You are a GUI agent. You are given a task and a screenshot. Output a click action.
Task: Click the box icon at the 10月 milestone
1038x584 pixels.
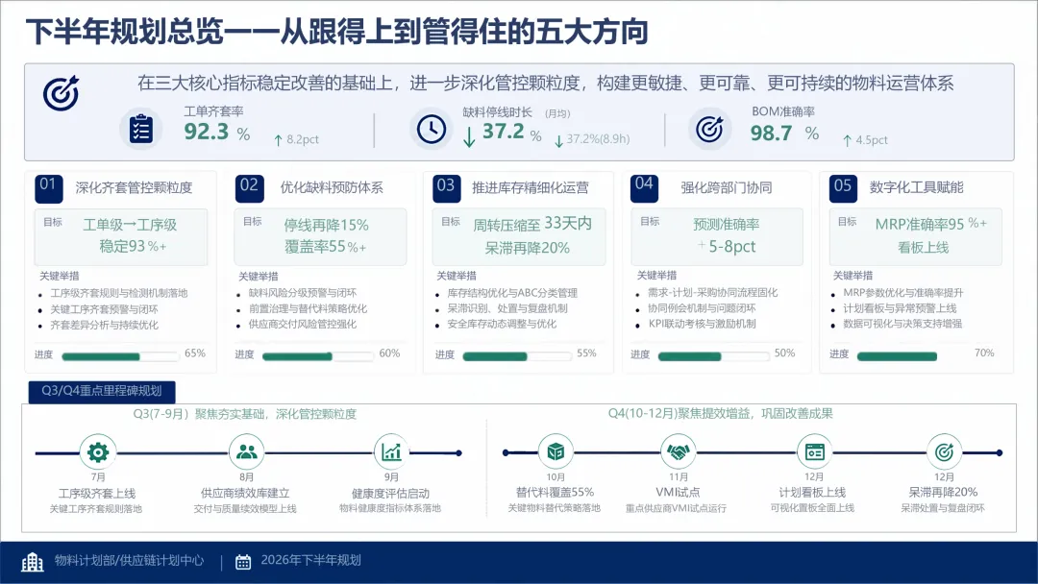556,451
